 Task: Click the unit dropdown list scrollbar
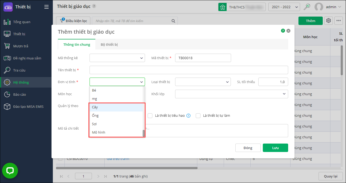[144, 133]
